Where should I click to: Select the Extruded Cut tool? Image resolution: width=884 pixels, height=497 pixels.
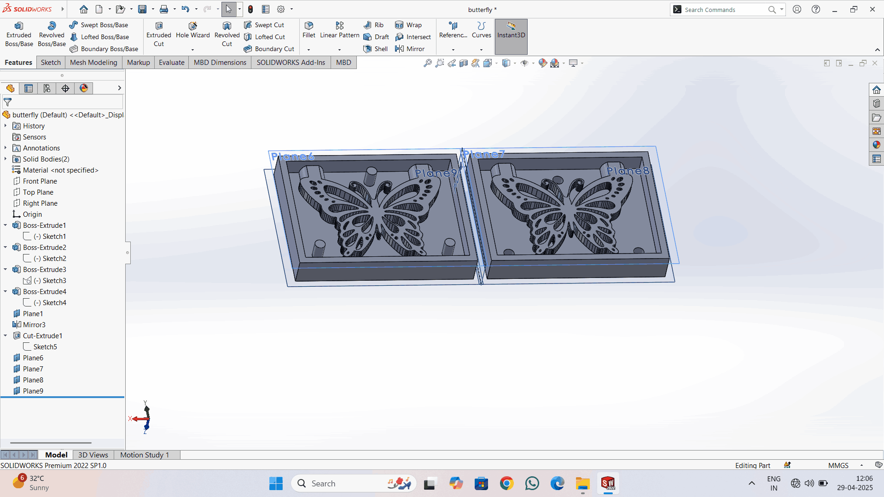pyautogui.click(x=158, y=34)
